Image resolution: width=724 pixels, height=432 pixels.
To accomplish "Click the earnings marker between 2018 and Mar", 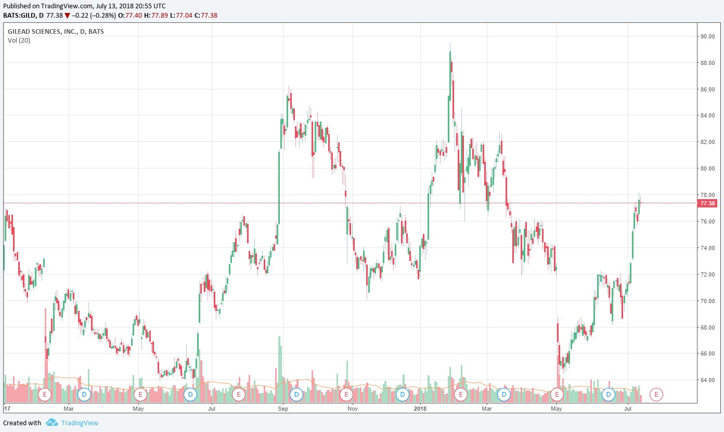I will tap(460, 395).
